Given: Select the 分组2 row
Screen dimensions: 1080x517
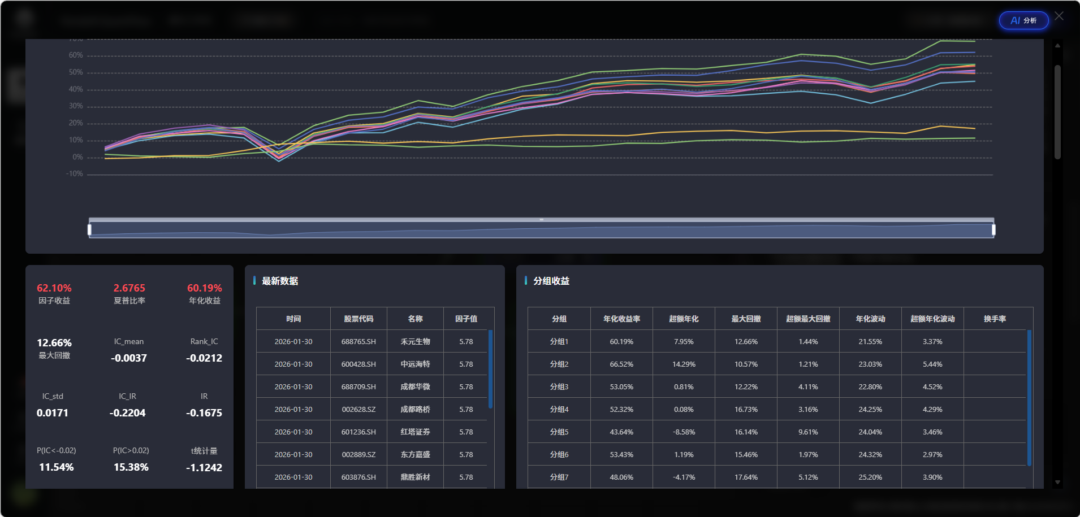Looking at the screenshot, I should point(559,364).
